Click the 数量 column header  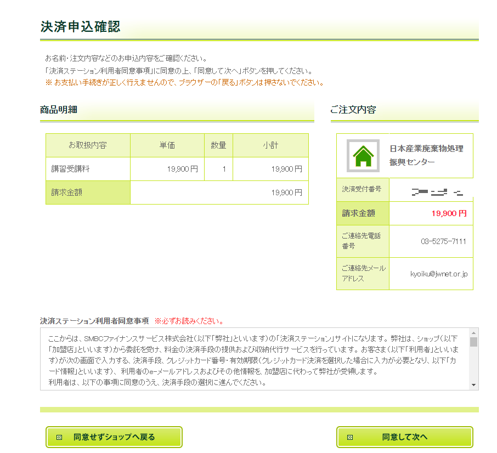(x=218, y=145)
